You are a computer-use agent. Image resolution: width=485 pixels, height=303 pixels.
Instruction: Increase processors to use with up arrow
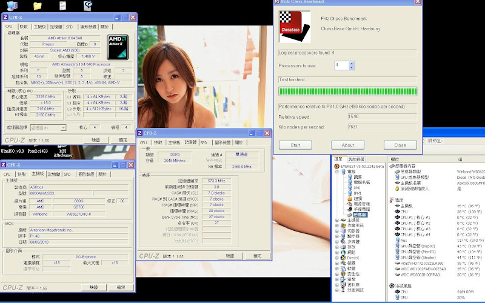click(x=352, y=64)
